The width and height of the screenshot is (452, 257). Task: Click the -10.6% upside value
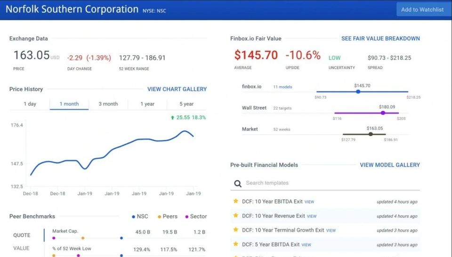pos(303,55)
